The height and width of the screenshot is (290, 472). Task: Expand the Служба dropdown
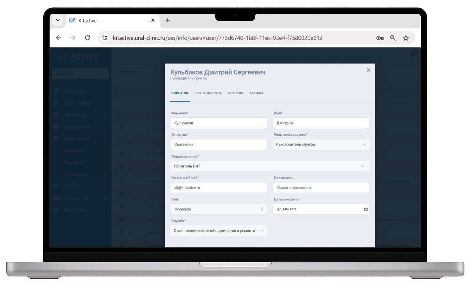[x=218, y=231]
